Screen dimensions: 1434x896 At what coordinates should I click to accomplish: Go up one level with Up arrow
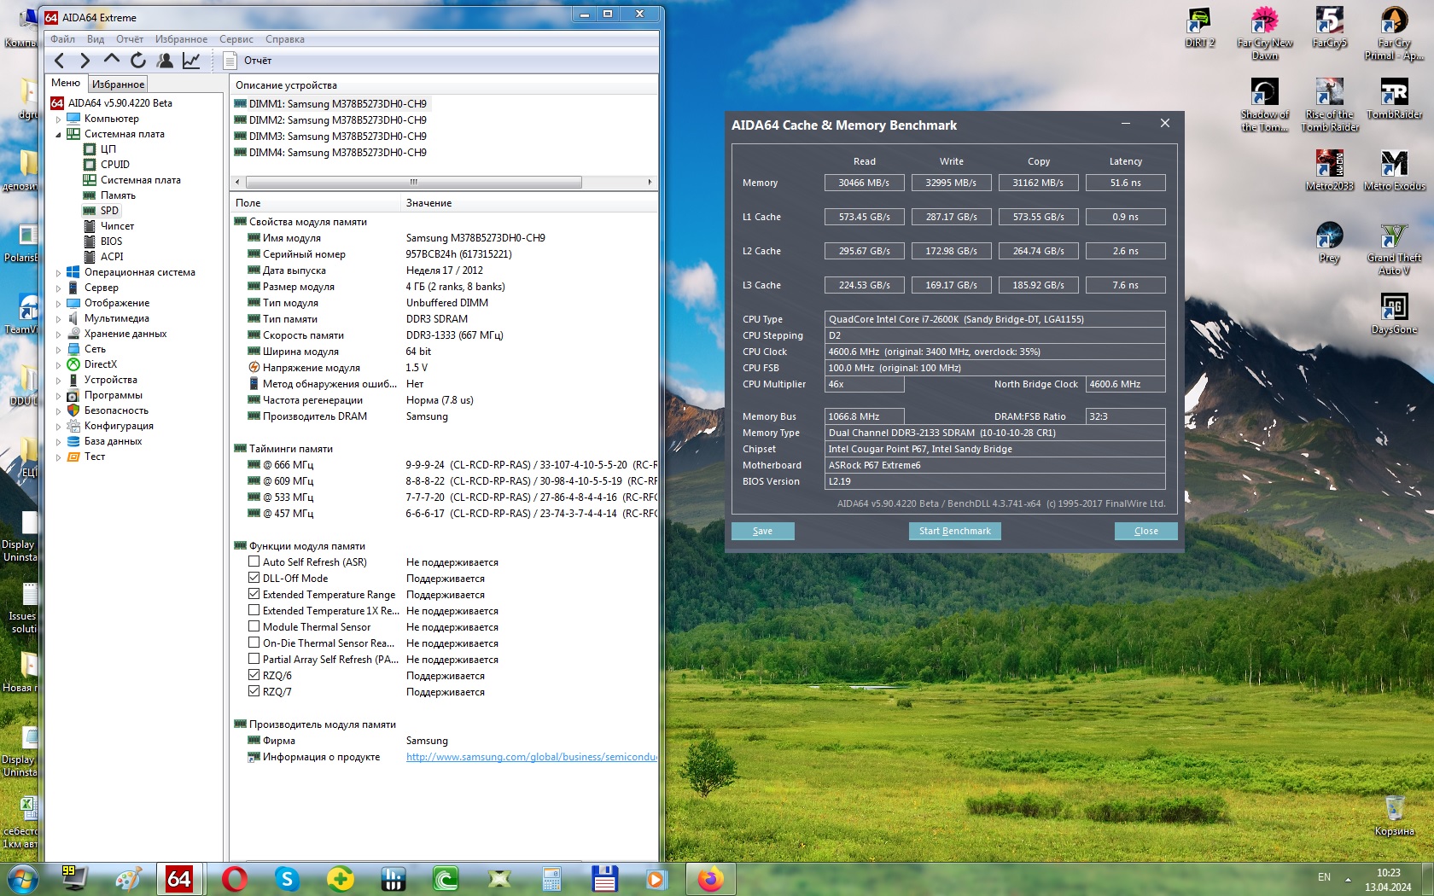[111, 61]
